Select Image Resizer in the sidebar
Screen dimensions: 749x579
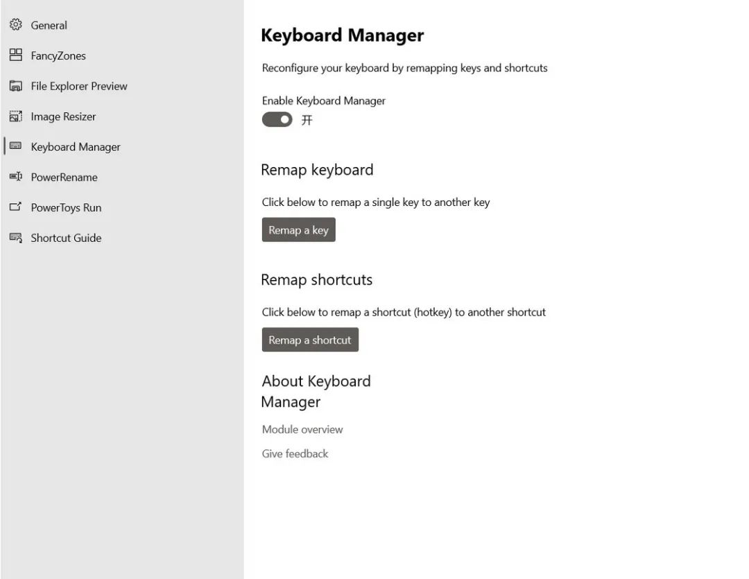63,117
